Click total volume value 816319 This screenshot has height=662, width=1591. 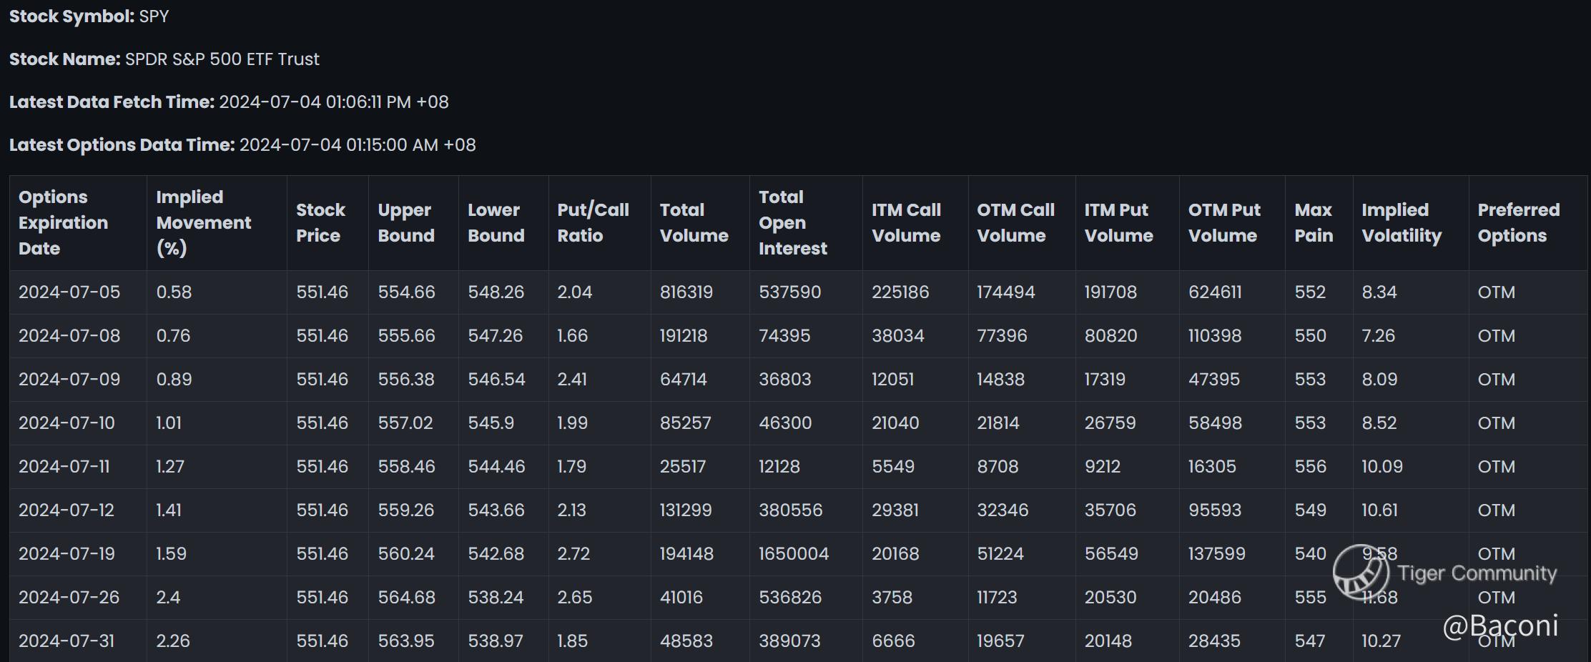coord(686,292)
